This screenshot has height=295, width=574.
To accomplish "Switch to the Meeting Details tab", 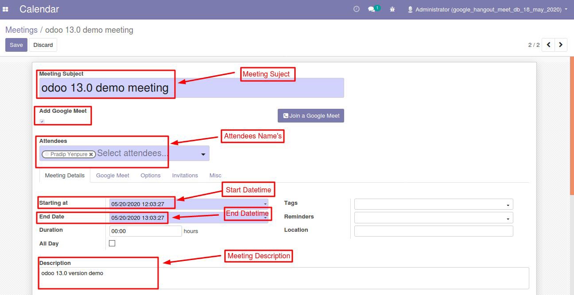I will click(65, 175).
